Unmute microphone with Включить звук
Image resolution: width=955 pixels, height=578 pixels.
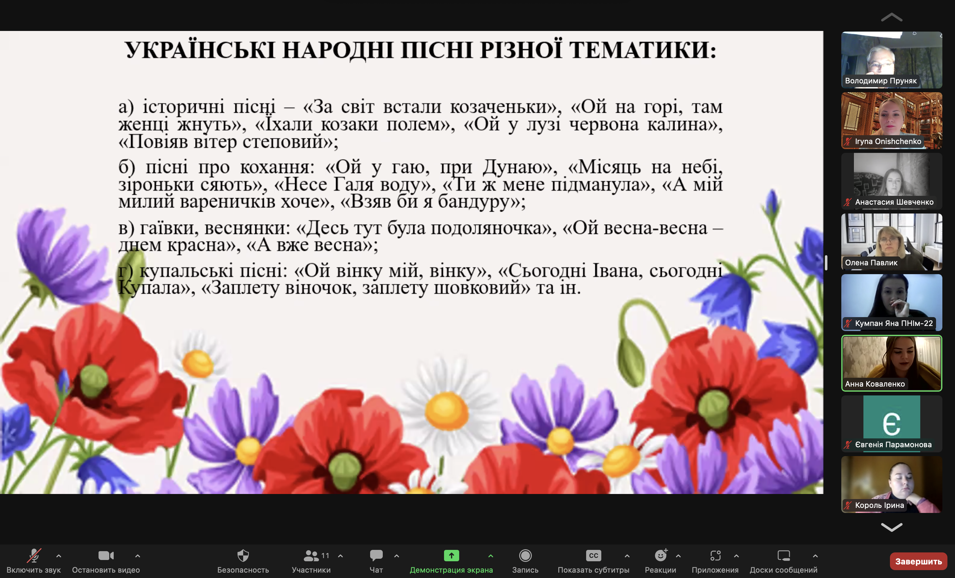pos(34,561)
